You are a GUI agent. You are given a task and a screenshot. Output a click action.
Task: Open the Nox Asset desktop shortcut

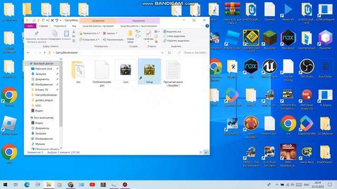pos(288,40)
